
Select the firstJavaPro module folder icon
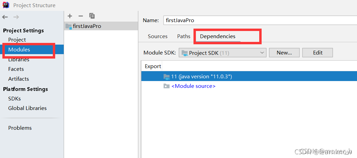pyautogui.click(x=68, y=26)
